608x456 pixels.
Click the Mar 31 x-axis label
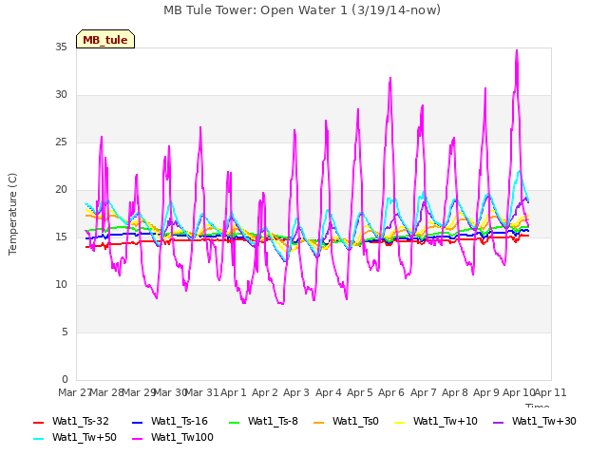[x=201, y=392]
